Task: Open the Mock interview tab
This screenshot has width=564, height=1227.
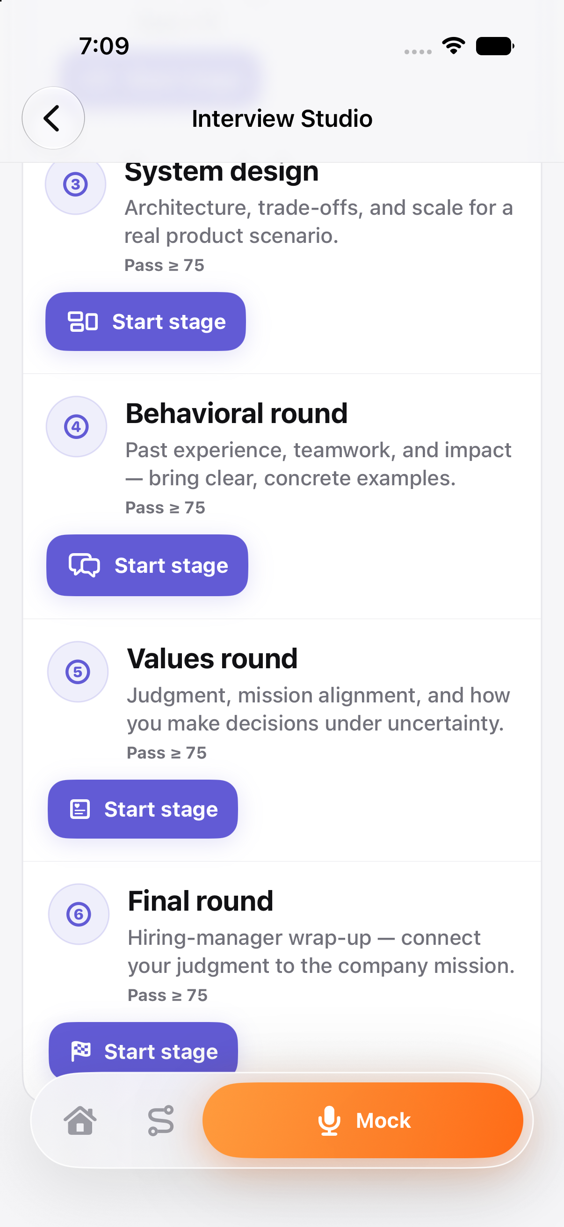Action: [363, 1120]
